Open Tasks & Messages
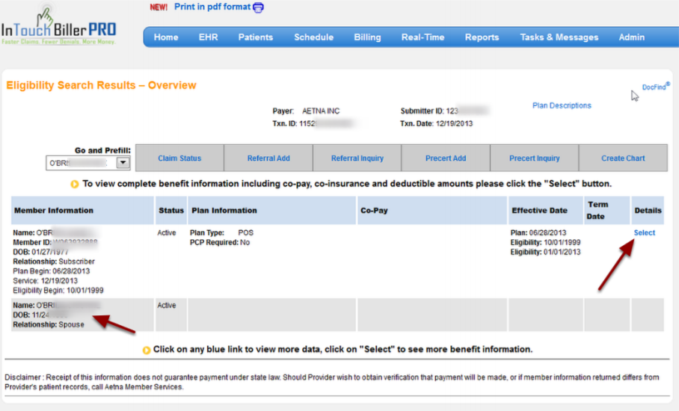This screenshot has height=411, width=679. (x=559, y=37)
